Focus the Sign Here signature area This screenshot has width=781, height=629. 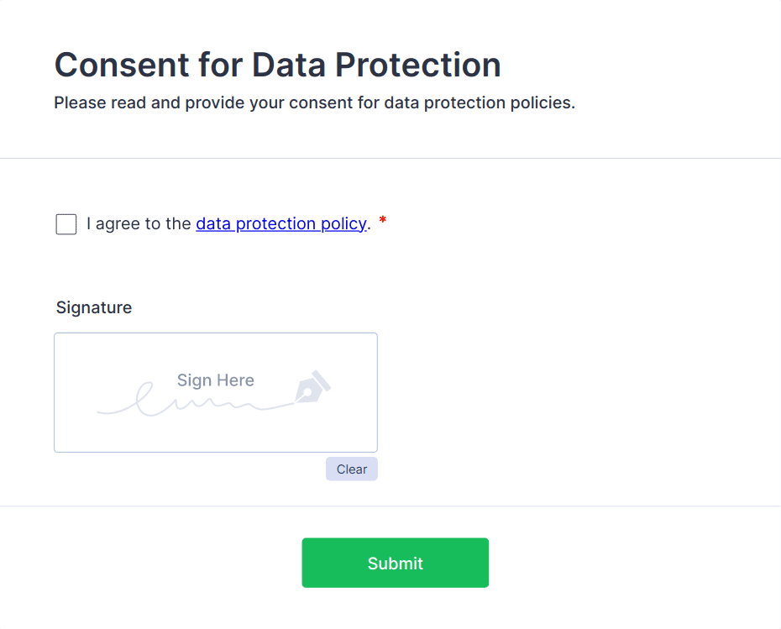(215, 392)
